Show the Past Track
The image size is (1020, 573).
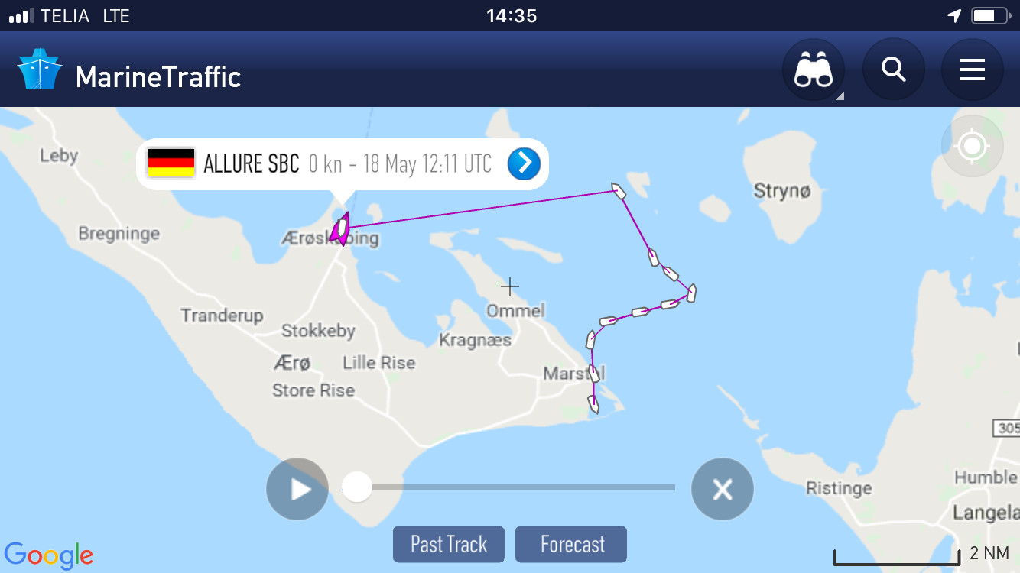click(x=449, y=544)
